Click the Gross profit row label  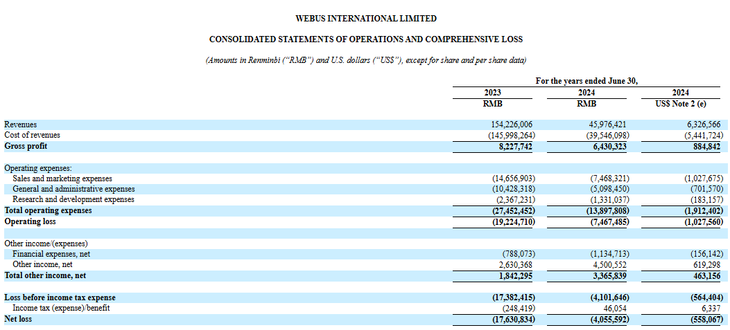point(26,146)
